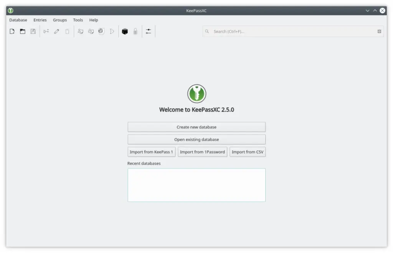Choose Import from CSV
Screen dimensions: 393x253
(248, 152)
